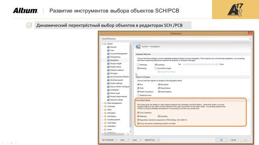Click the Printer Settings page icon
The image size is (259, 145).
pyautogui.click(x=108, y=83)
